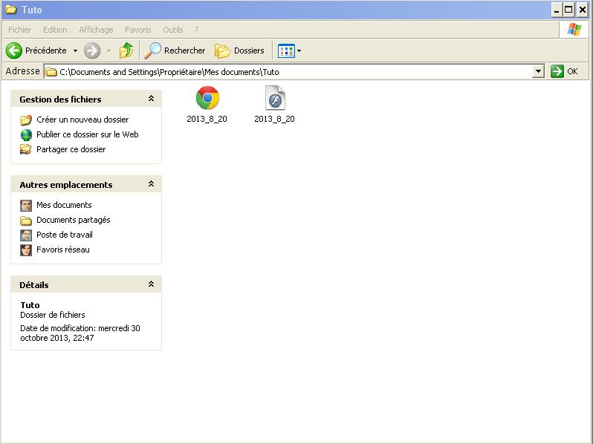Toggle the Dossiers folder pane
593x444 pixels.
(239, 50)
